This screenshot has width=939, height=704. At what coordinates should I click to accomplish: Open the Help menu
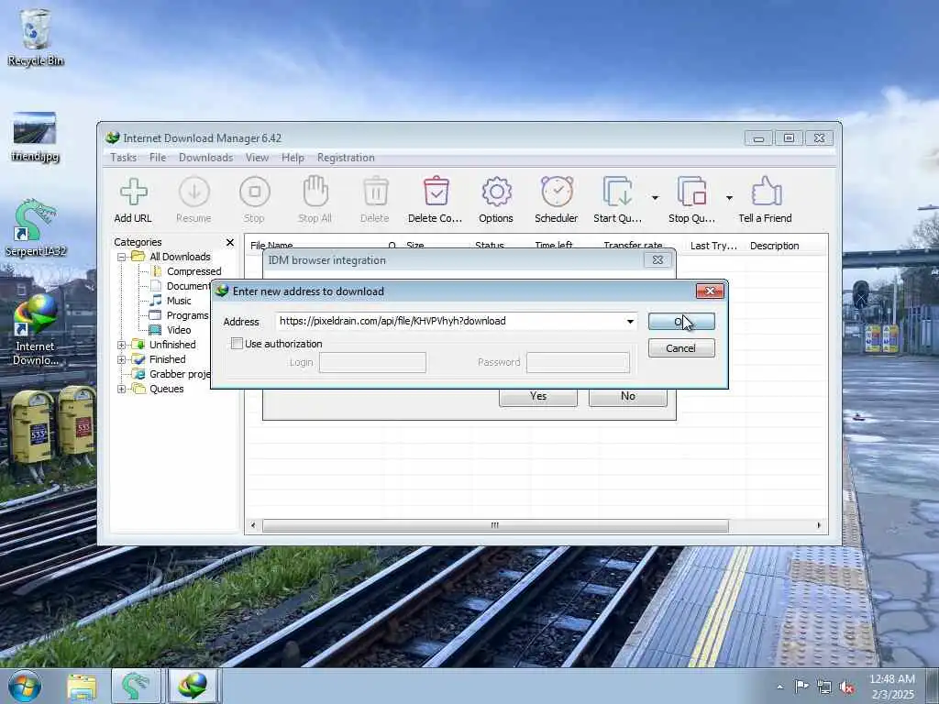click(x=293, y=158)
